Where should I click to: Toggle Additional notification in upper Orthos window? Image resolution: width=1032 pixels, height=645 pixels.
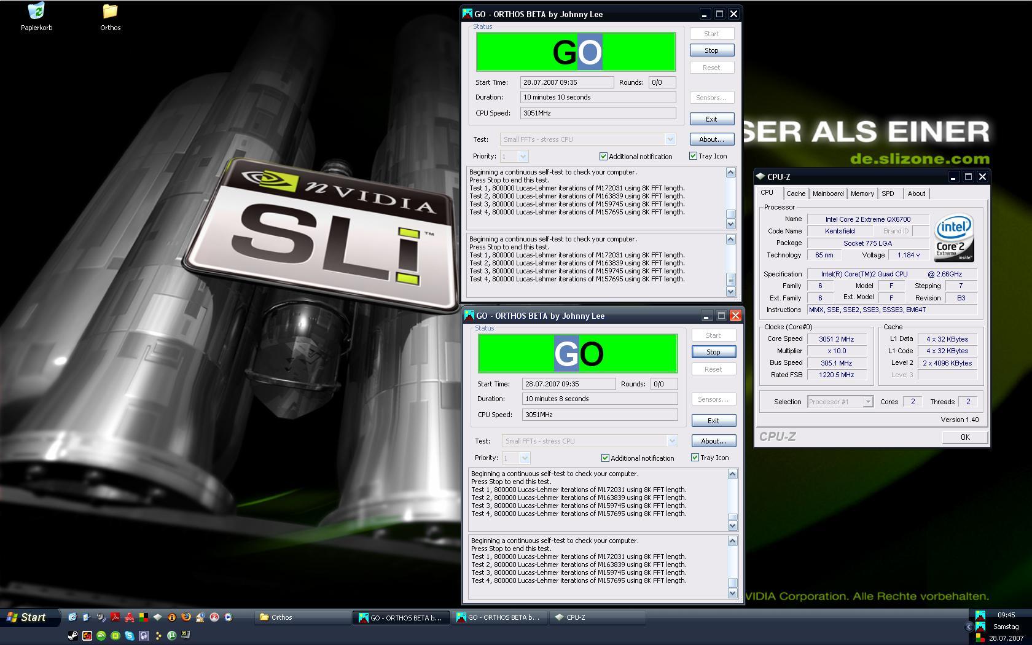(636, 157)
